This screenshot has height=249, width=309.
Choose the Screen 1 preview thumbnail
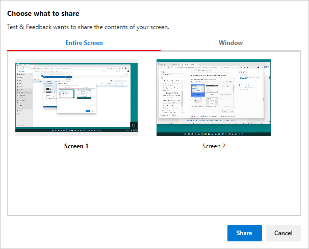[x=76, y=98]
